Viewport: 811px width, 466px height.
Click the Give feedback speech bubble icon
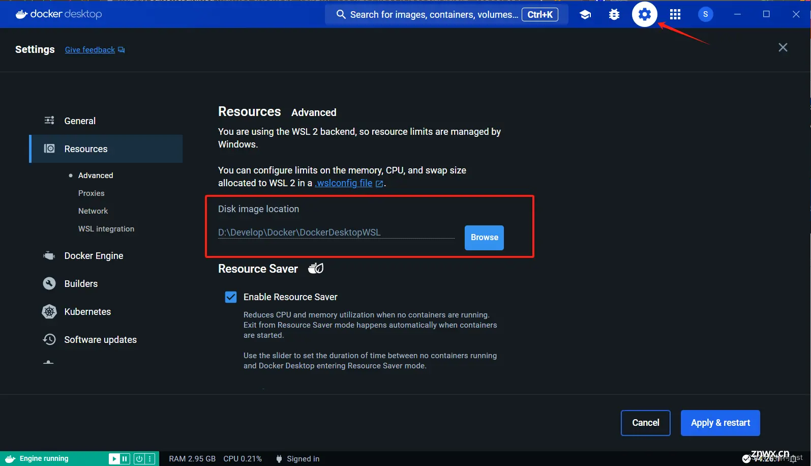tap(121, 50)
